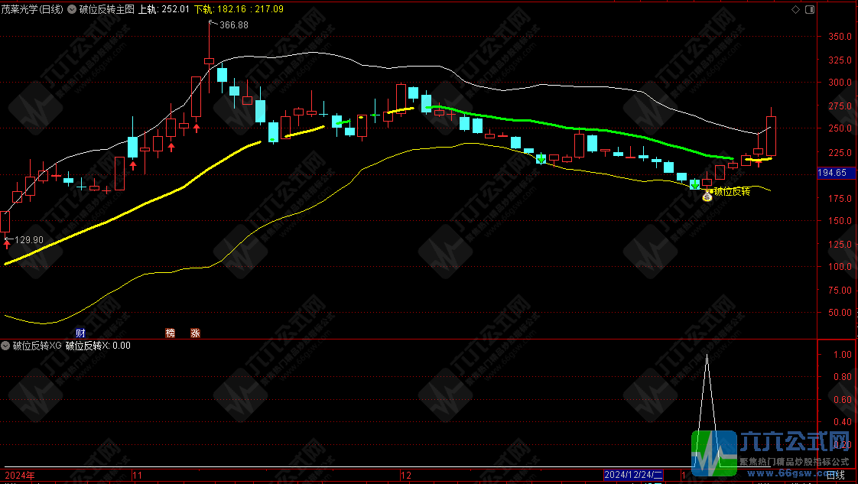Click the 上轨 252.01 value label
The height and width of the screenshot is (484, 858).
(163, 10)
